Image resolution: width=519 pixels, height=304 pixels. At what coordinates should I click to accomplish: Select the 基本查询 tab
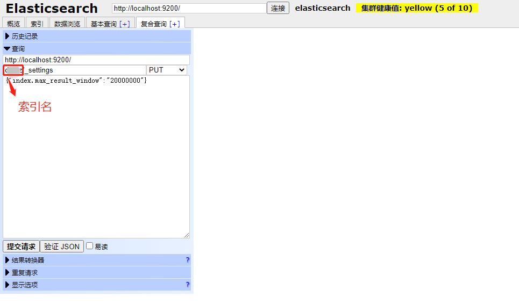tap(104, 24)
